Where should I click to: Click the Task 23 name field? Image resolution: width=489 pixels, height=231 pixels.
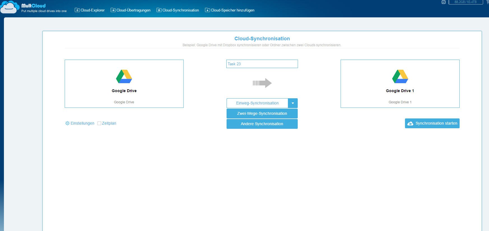262,64
